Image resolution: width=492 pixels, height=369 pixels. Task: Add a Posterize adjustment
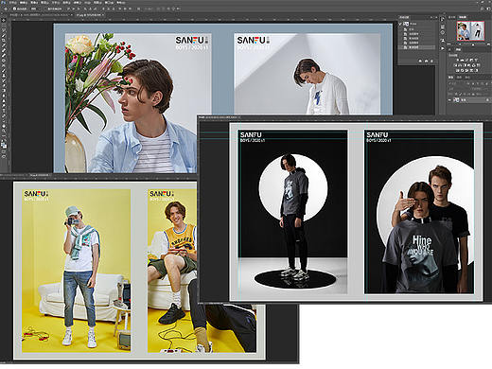pyautogui.click(x=462, y=70)
